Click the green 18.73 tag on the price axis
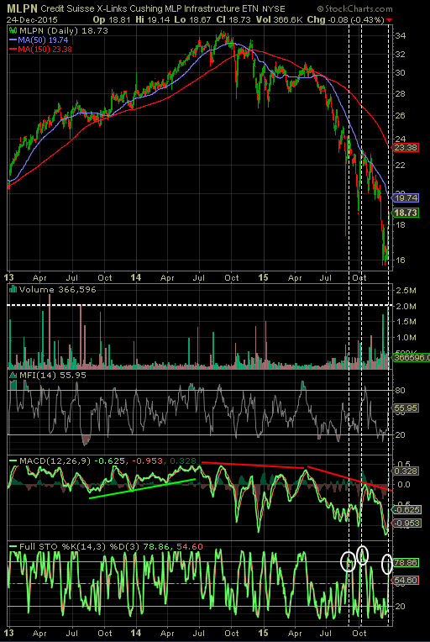This screenshot has height=642, width=430. (x=406, y=213)
